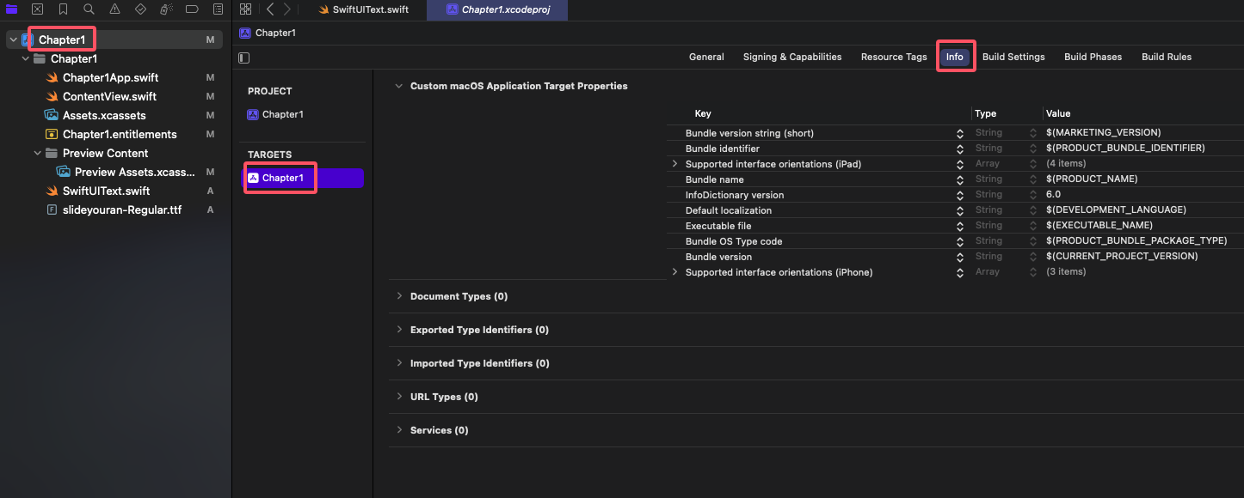1244x498 pixels.
Task: Toggle the project targets sidebar visibility
Action: click(x=244, y=58)
